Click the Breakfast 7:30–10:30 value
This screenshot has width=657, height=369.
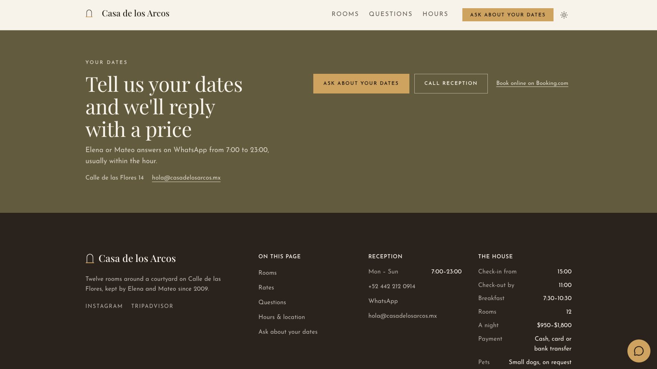tap(557, 298)
